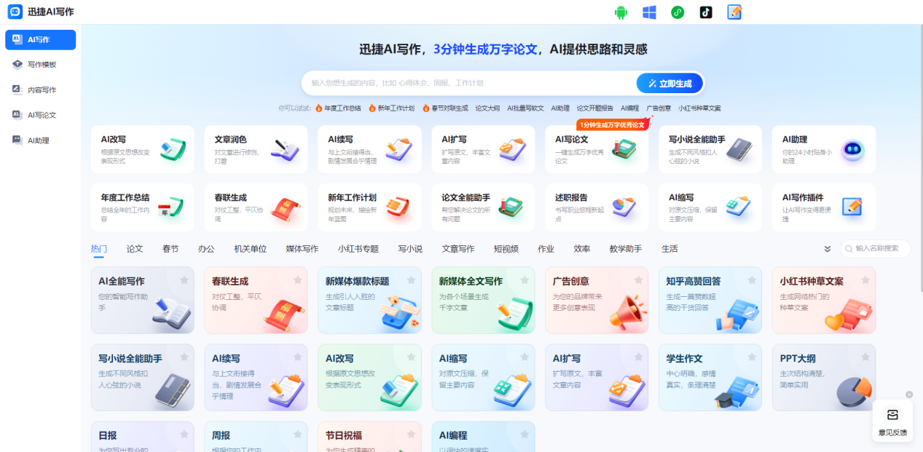
Task: Click the main content prompt input field
Action: pos(466,83)
